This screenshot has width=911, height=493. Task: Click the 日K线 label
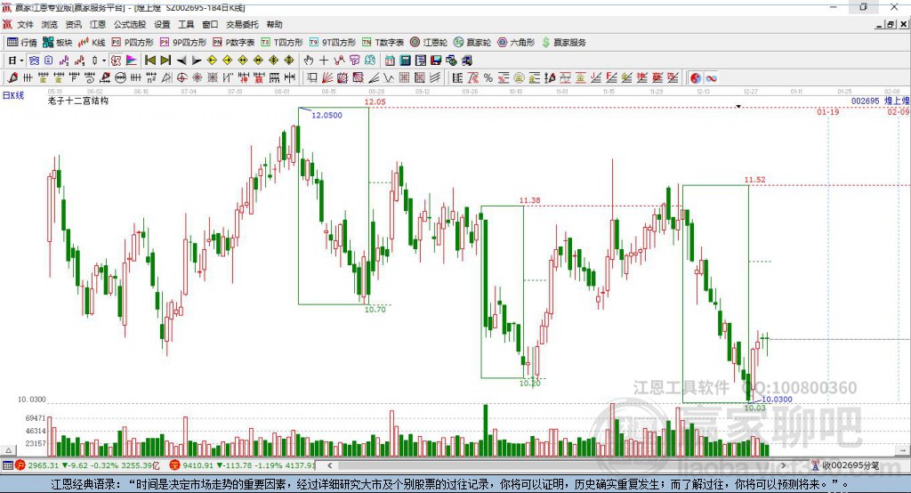(x=13, y=95)
